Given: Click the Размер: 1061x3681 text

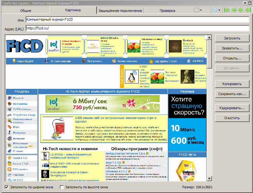Looking at the screenshot, I should [197, 187].
